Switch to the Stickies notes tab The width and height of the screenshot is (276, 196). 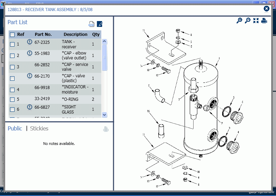click(39, 128)
